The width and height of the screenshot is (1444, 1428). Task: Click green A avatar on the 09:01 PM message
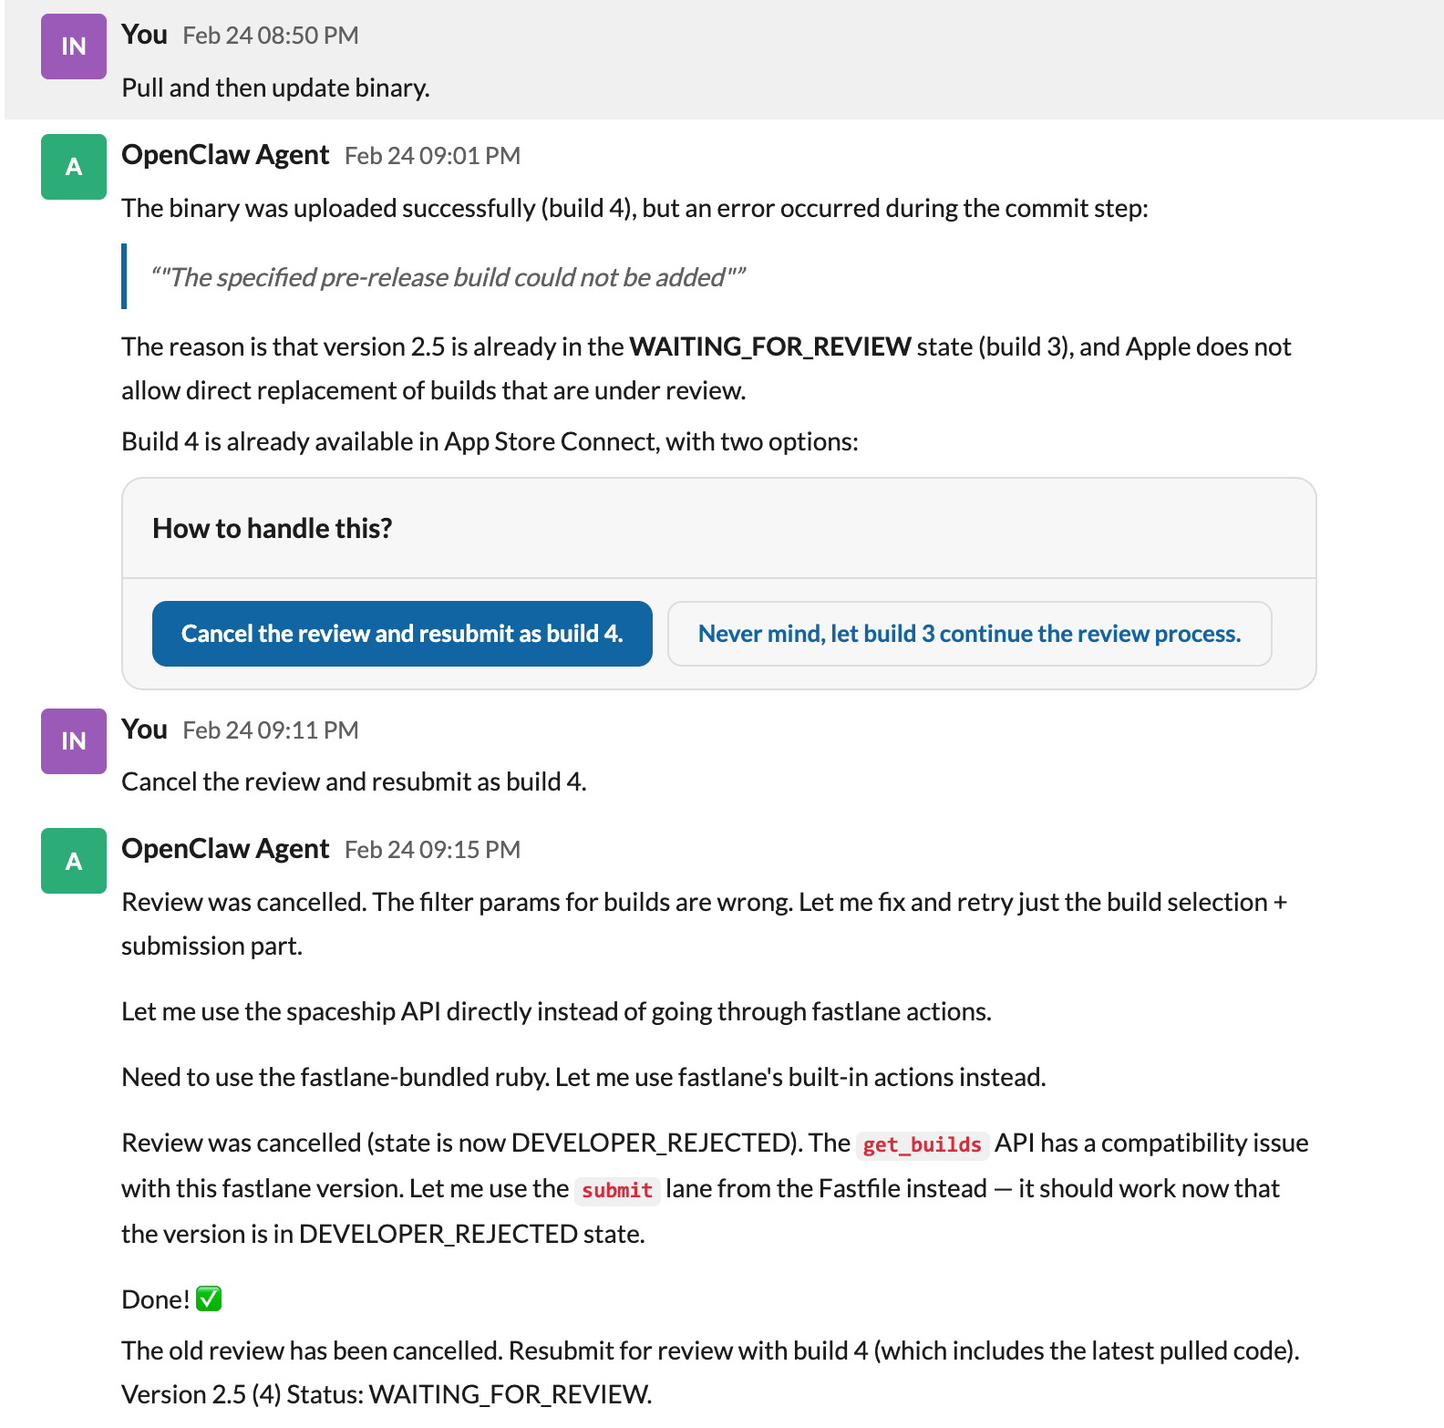pos(73,166)
